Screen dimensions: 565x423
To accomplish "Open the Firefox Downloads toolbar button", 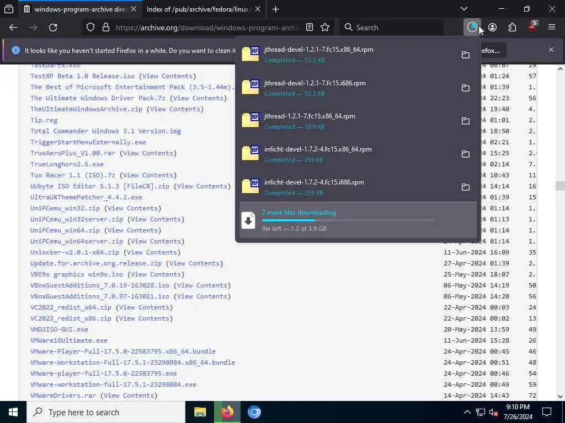I will [472, 28].
